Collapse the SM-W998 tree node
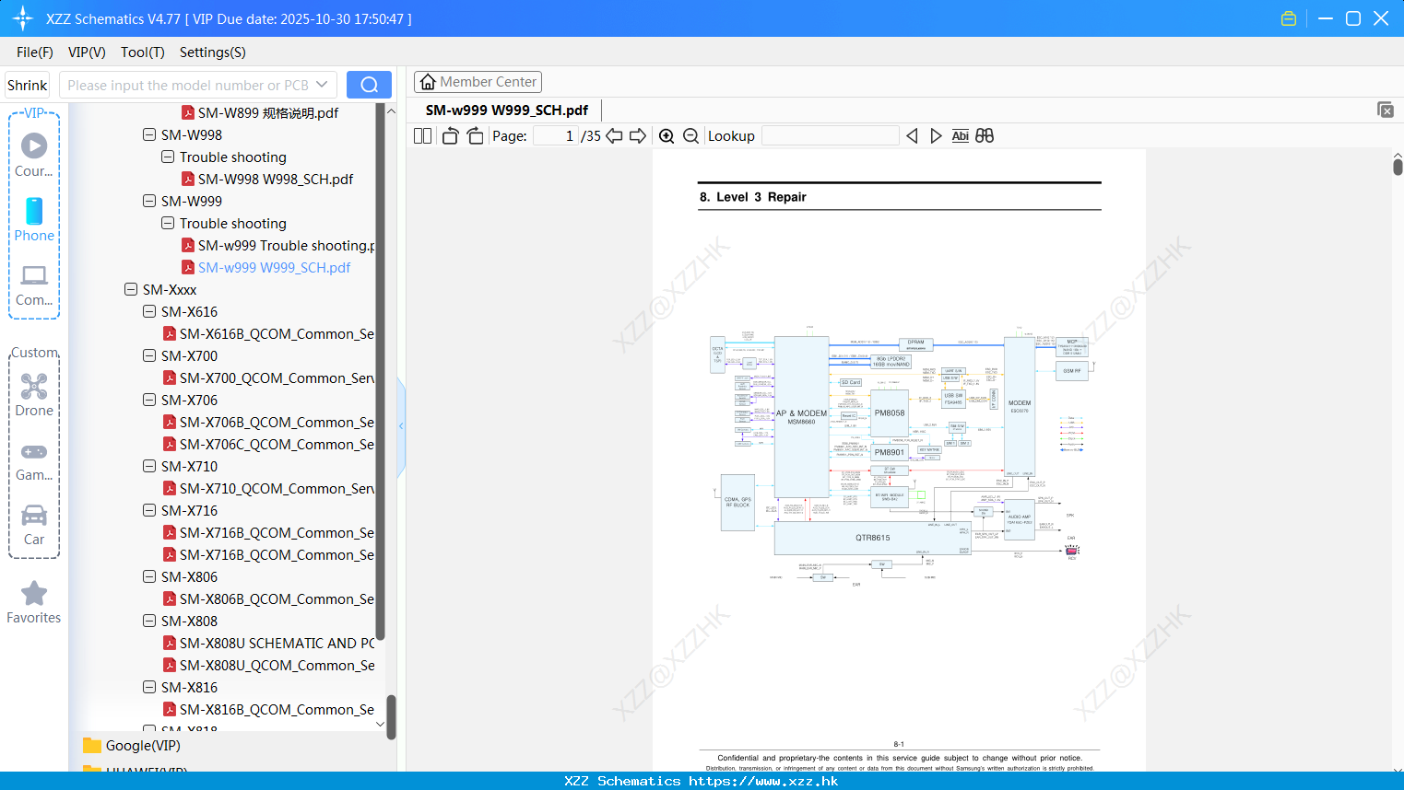Screen dimensions: 1404x790 [x=149, y=134]
